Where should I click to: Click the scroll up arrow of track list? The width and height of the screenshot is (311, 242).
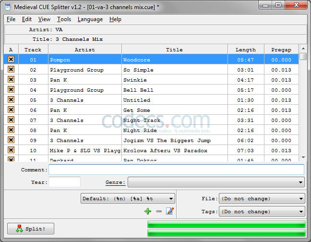point(303,48)
